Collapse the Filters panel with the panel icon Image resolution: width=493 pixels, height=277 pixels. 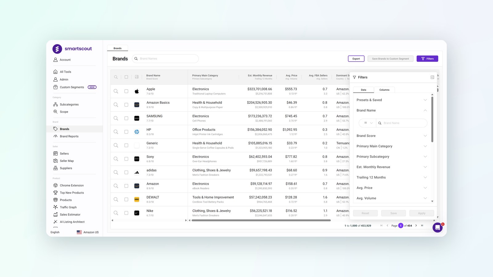coord(432,77)
